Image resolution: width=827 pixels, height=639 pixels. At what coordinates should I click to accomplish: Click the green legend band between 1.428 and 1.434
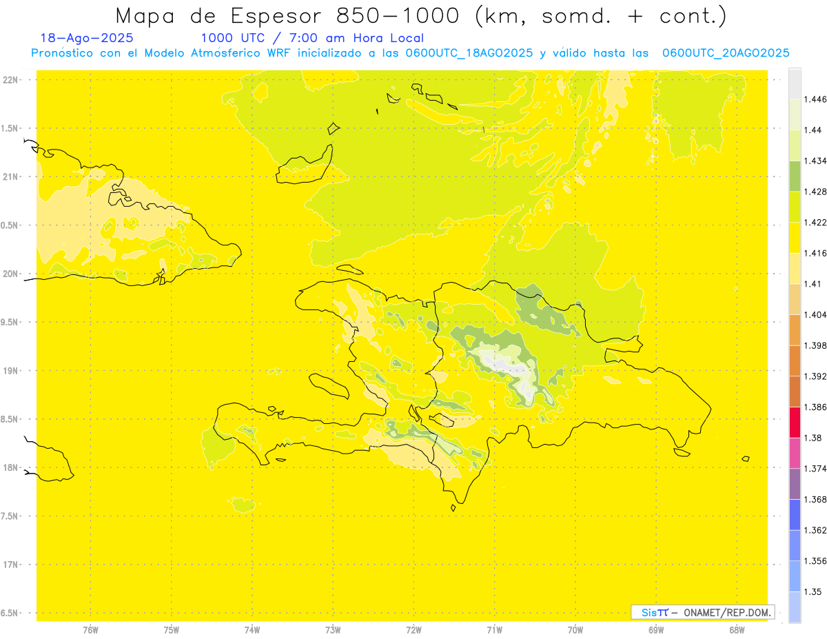coord(795,176)
